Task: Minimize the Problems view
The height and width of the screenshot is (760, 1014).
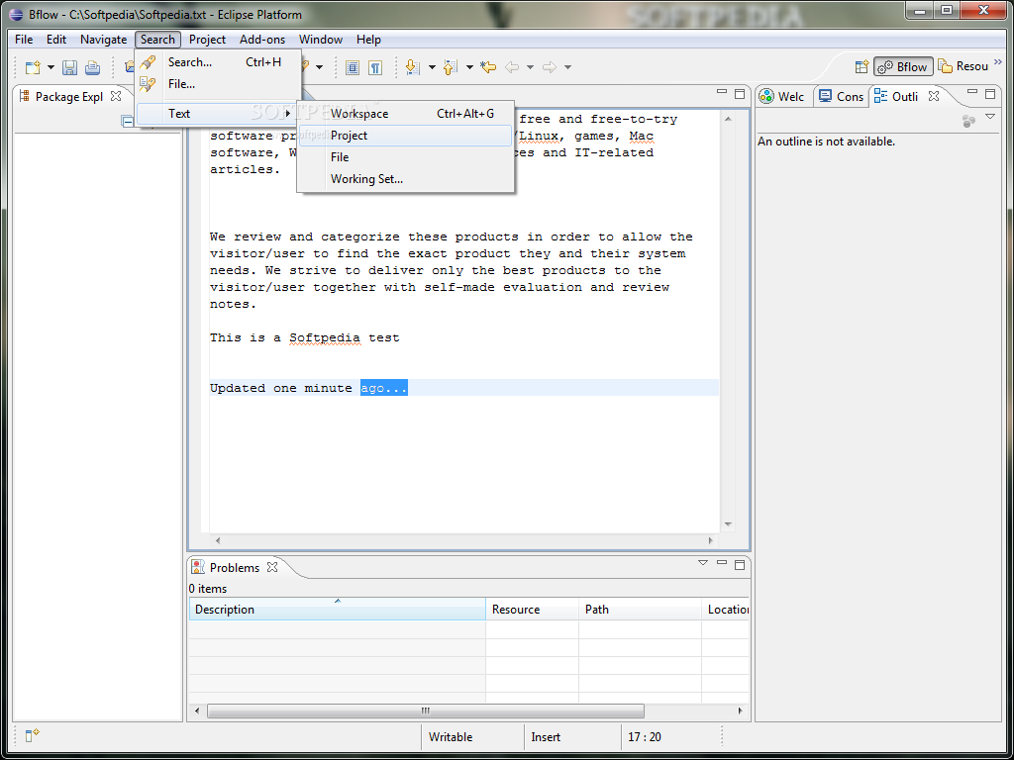Action: 722,563
